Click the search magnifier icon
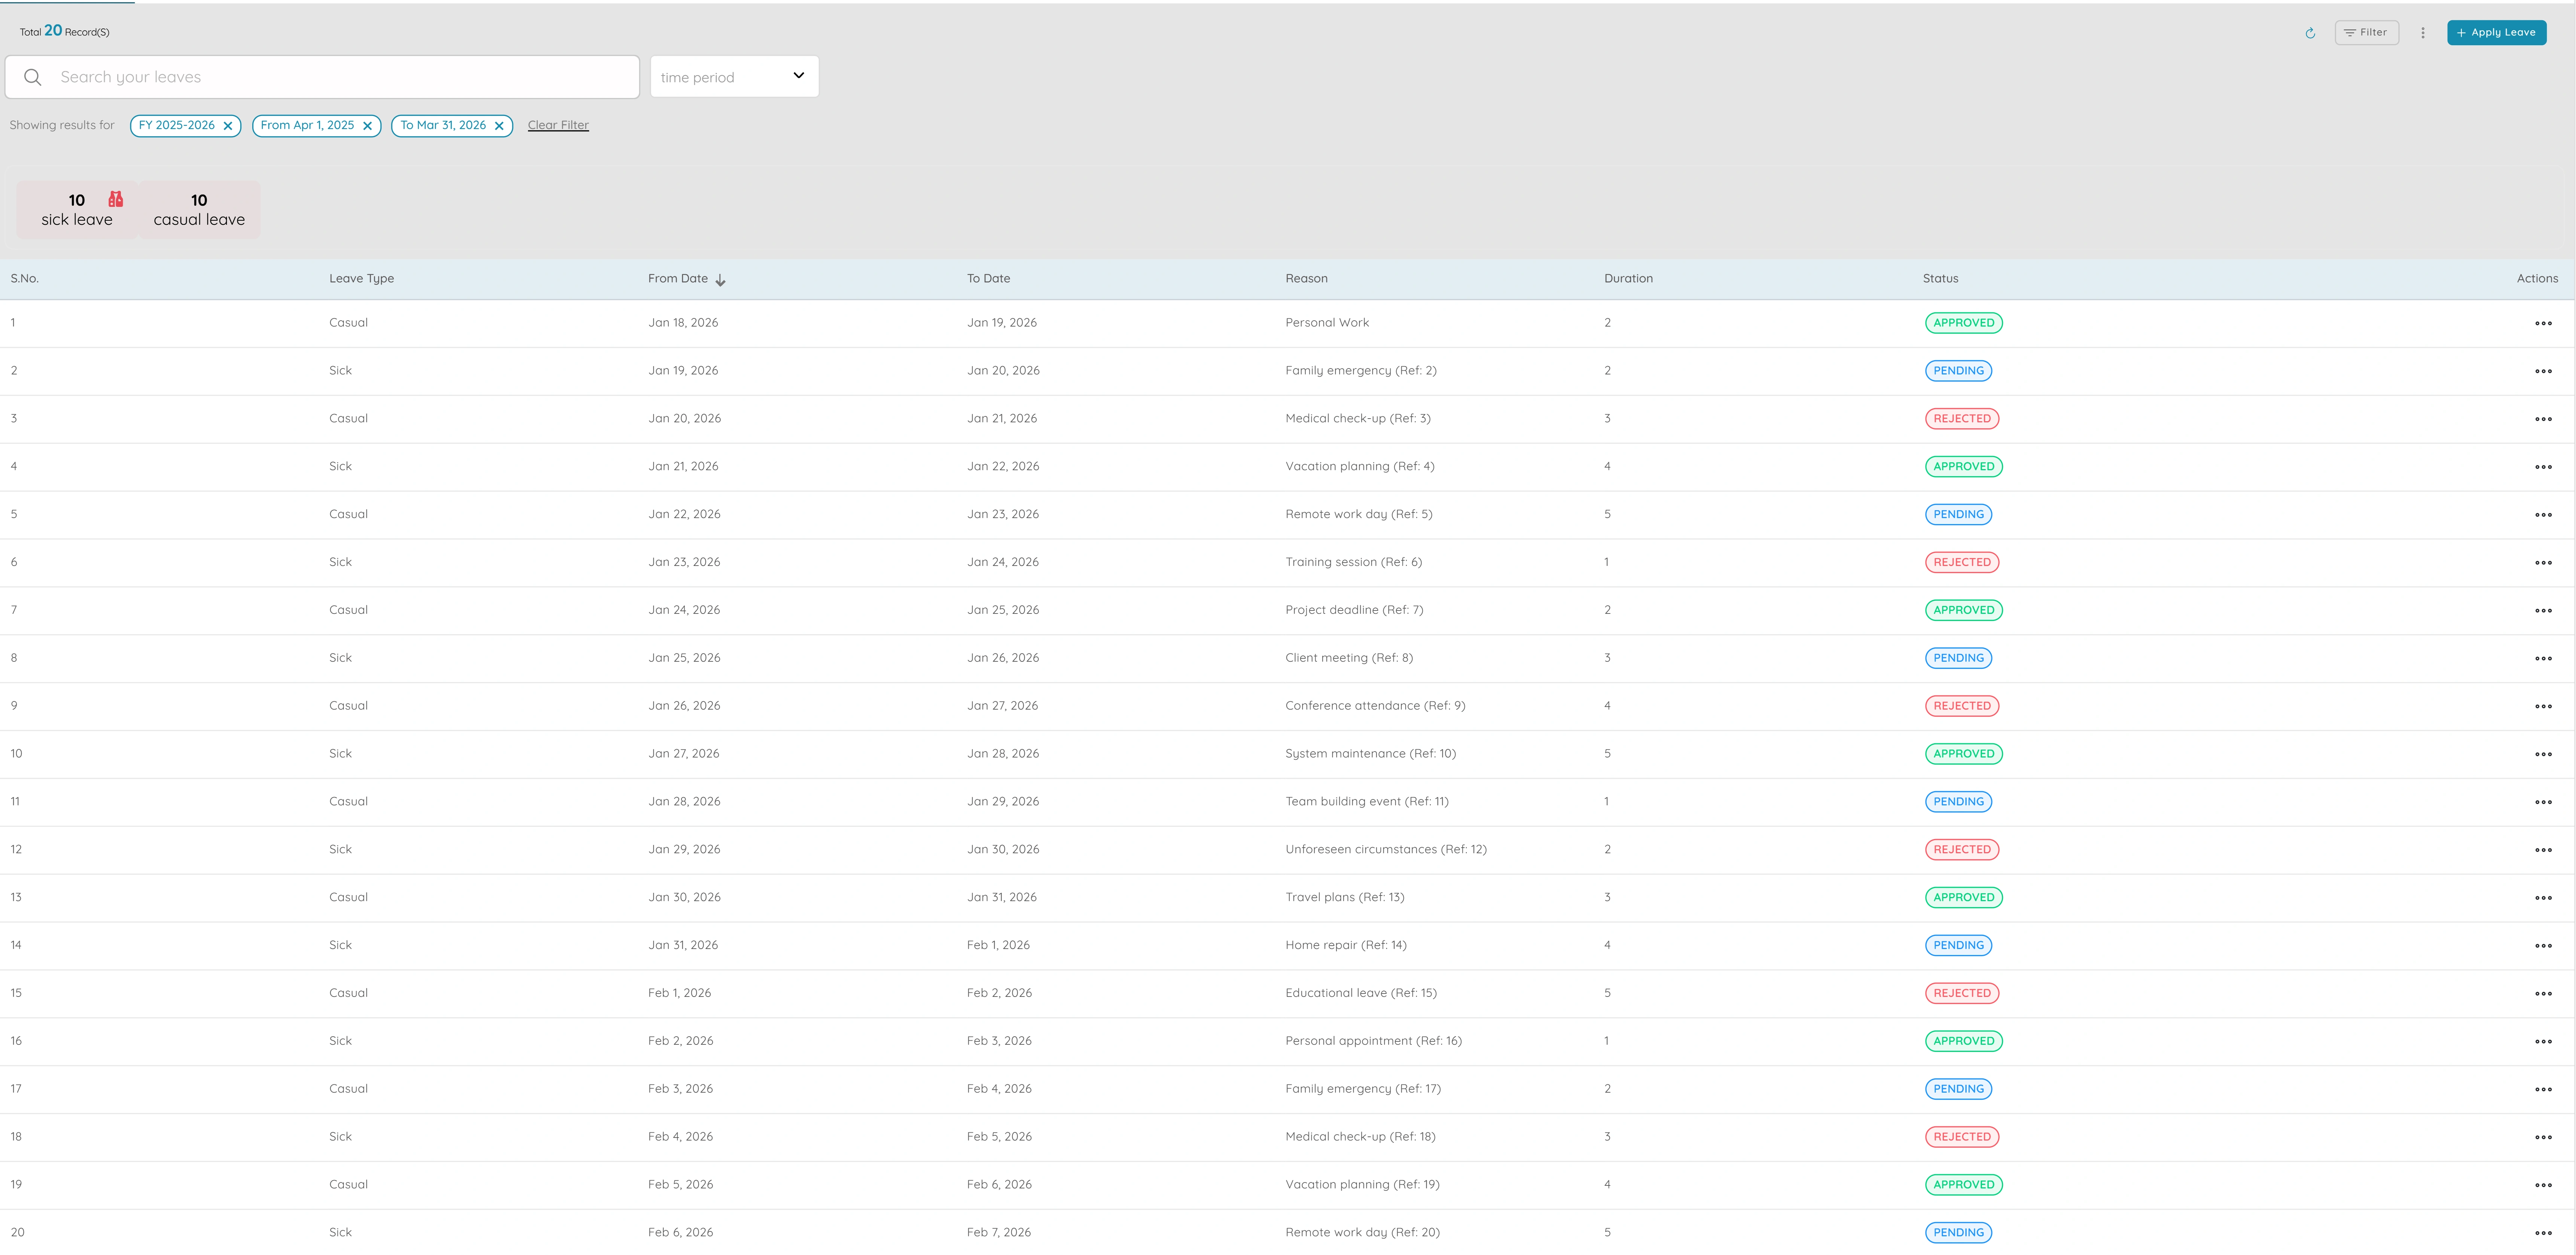 coord(33,77)
